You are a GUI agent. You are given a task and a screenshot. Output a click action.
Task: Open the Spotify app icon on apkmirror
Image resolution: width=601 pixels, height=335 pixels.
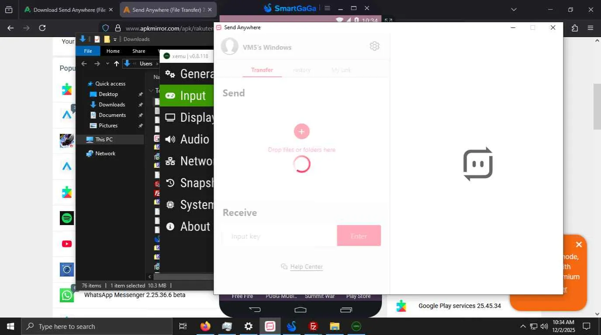click(67, 218)
